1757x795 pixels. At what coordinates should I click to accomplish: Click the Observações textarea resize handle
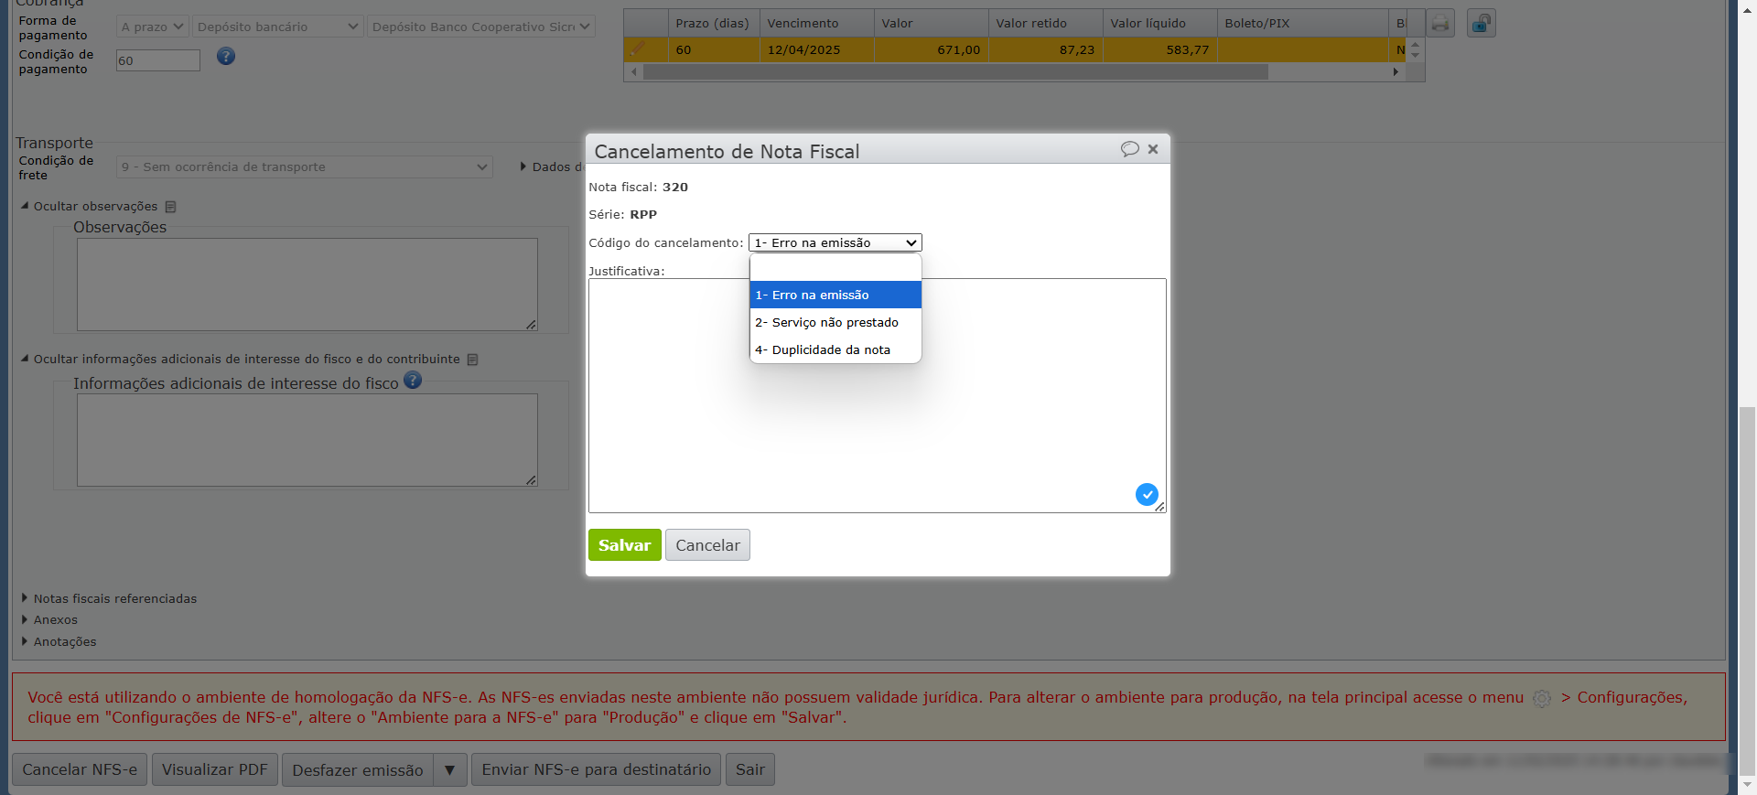pyautogui.click(x=531, y=325)
